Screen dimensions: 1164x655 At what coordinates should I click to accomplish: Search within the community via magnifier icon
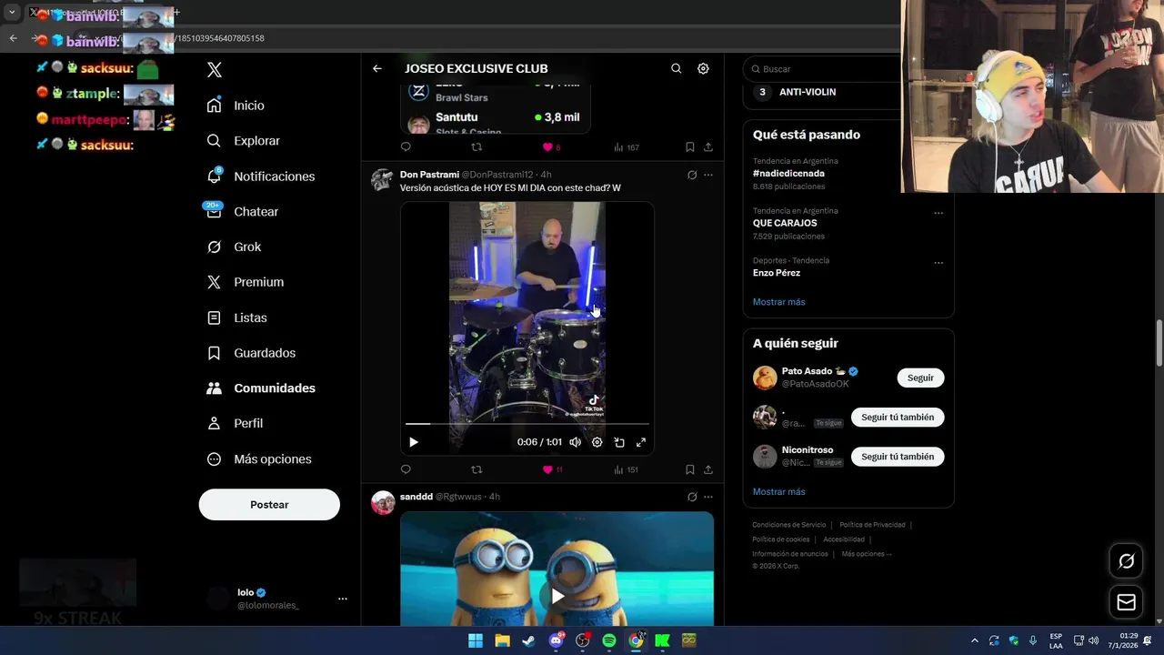pyautogui.click(x=676, y=68)
